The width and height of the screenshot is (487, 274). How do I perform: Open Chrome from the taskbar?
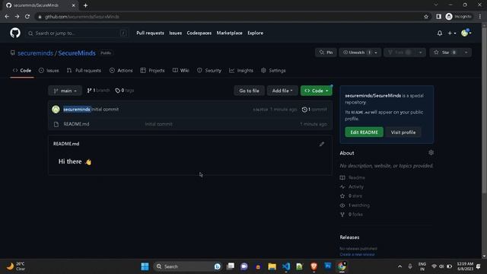(x=342, y=266)
